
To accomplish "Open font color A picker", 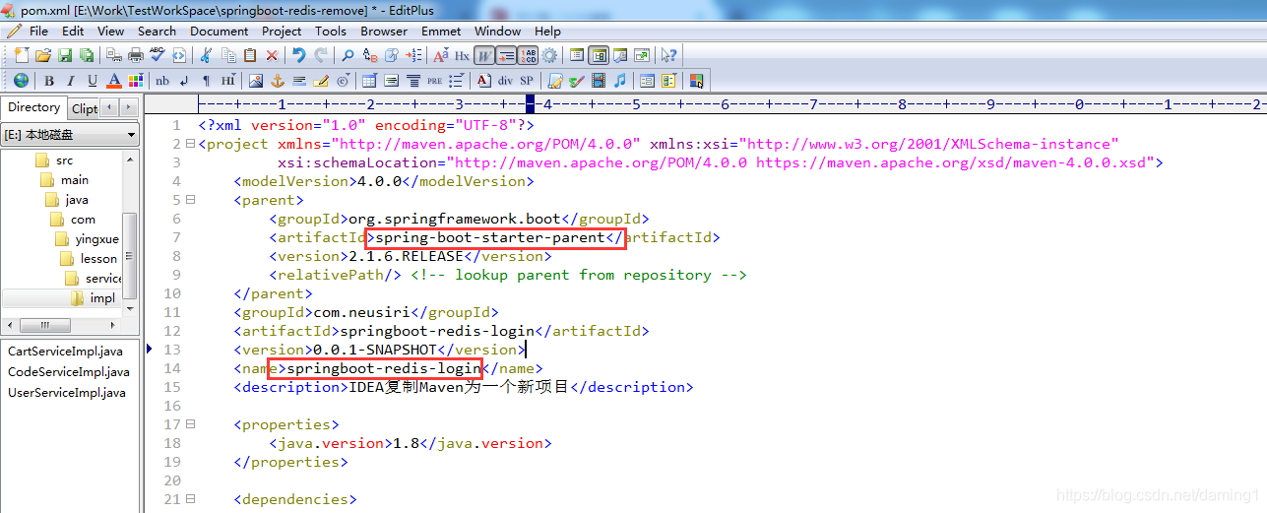I will pos(114,81).
